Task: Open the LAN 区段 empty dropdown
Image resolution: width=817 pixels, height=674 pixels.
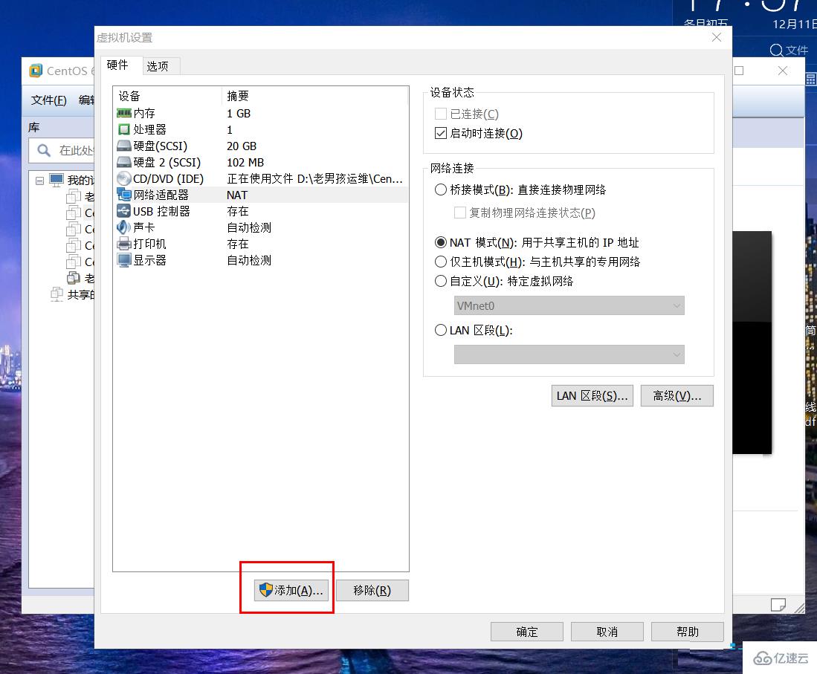Action: click(x=569, y=354)
